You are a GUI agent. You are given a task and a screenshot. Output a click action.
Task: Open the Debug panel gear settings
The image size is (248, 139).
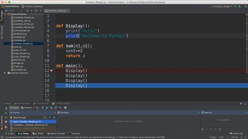pos(241,103)
